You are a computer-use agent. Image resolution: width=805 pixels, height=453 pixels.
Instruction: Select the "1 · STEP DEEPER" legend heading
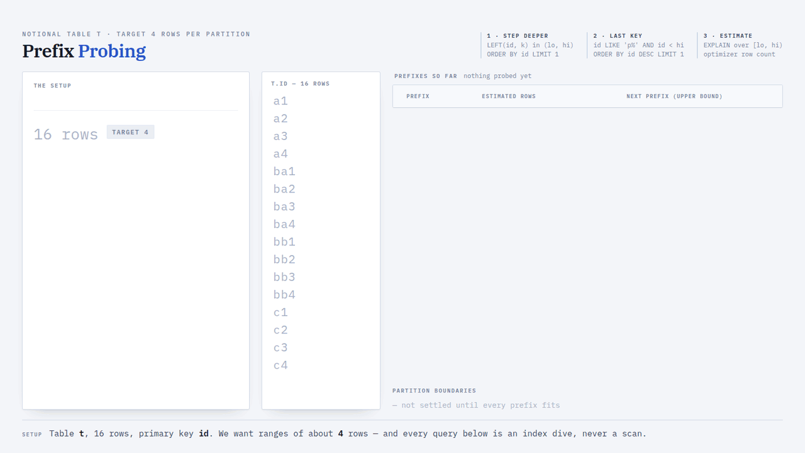coord(518,36)
